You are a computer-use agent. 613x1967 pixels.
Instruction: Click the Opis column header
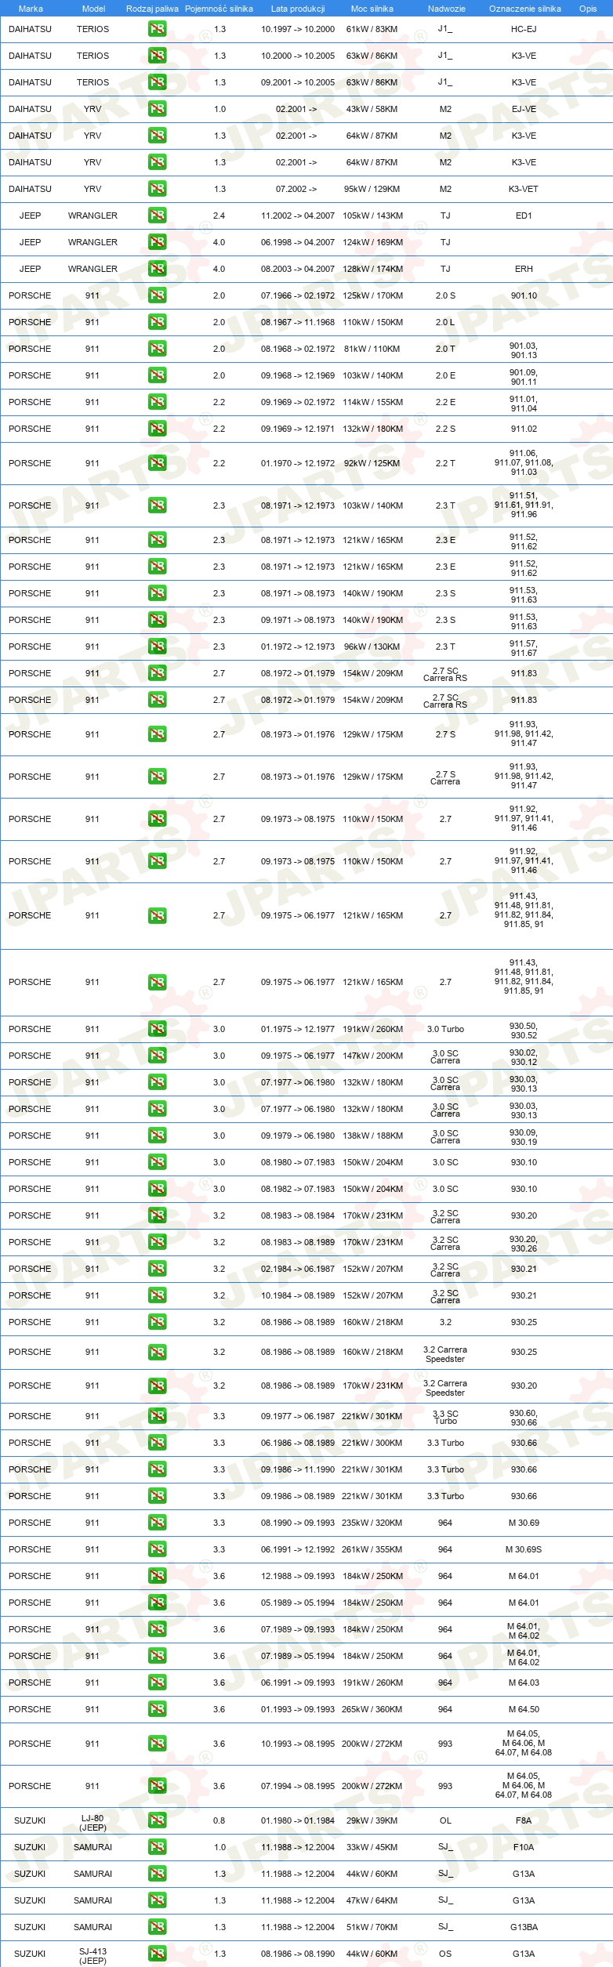tap(588, 9)
